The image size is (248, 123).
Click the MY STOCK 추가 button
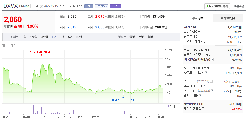pos(217,6)
